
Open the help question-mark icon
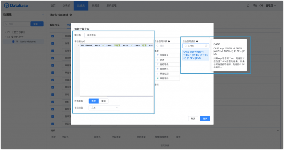261,6
